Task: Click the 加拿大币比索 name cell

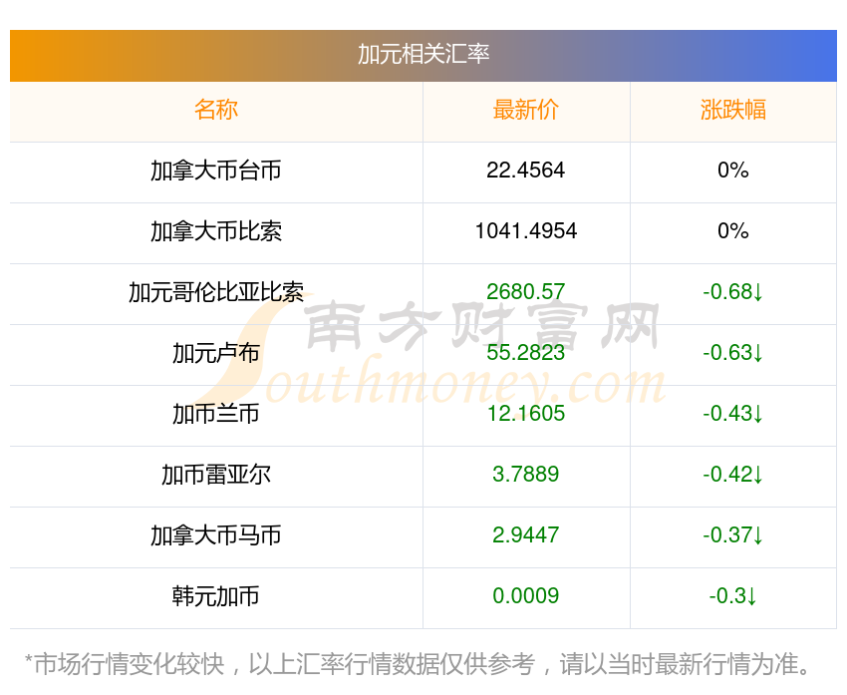Action: click(x=216, y=231)
